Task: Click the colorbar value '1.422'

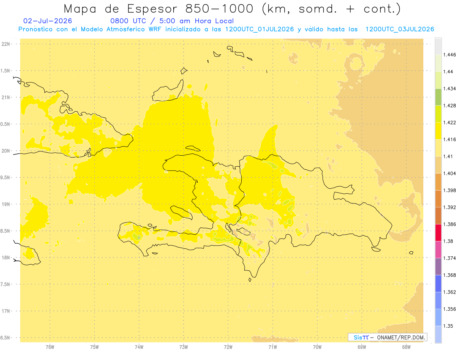Action: click(450, 123)
